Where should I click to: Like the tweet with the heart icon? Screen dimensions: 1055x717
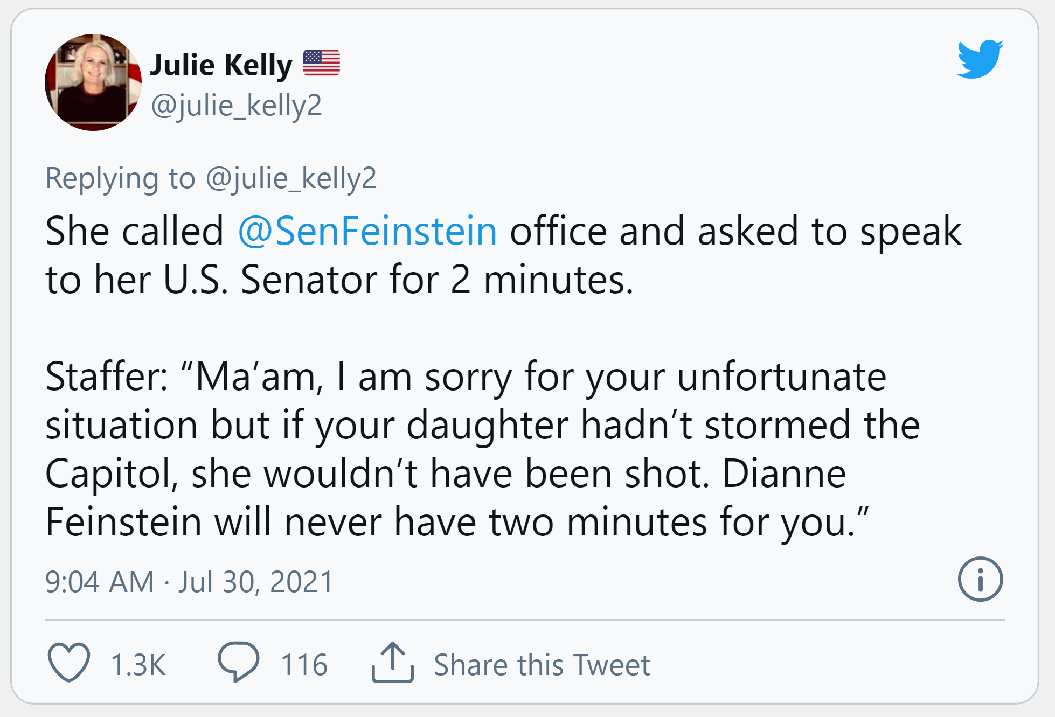tap(69, 662)
